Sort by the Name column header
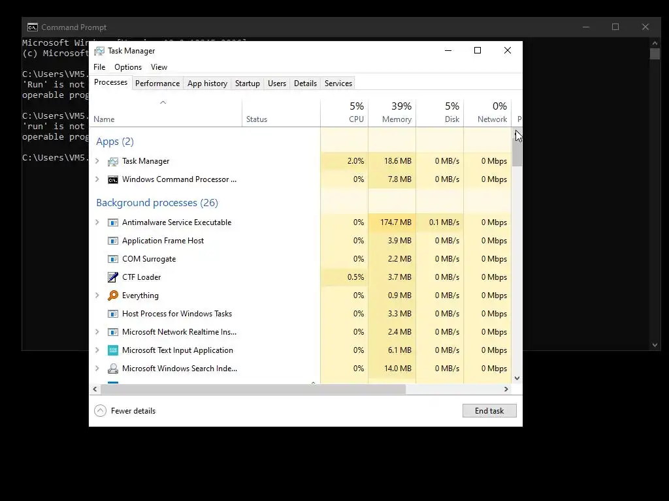Screen dimensions: 669x501 pos(165,113)
